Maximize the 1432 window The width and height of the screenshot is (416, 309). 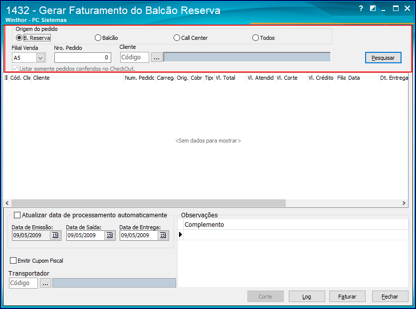tap(396, 8)
